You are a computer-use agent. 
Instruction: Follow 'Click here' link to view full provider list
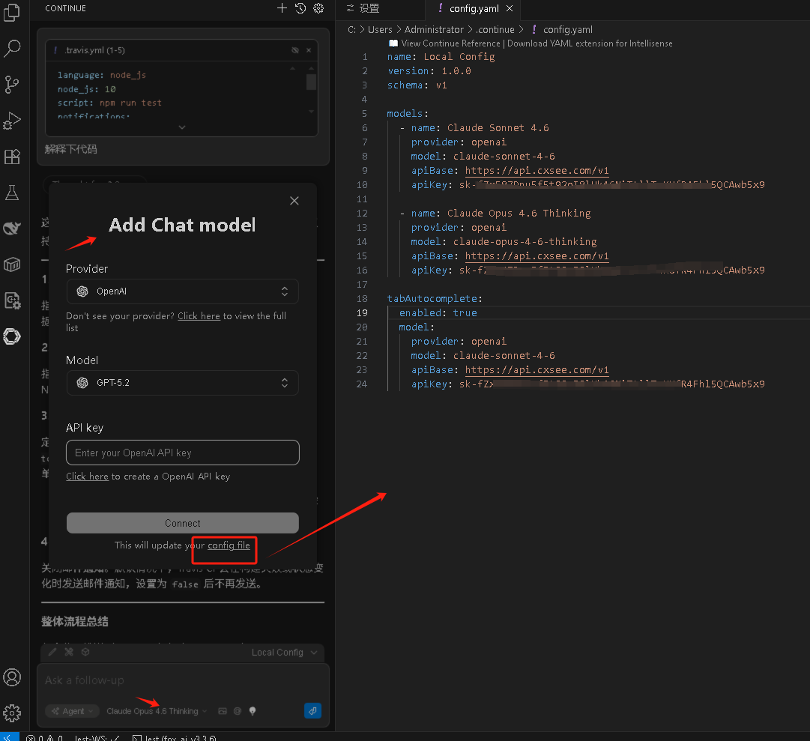point(199,316)
